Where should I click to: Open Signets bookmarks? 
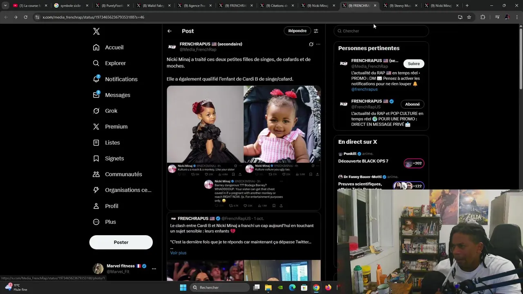108,158
